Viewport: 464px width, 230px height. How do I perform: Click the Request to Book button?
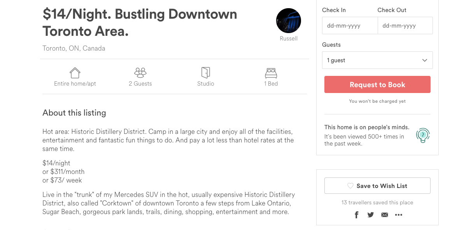pos(377,85)
